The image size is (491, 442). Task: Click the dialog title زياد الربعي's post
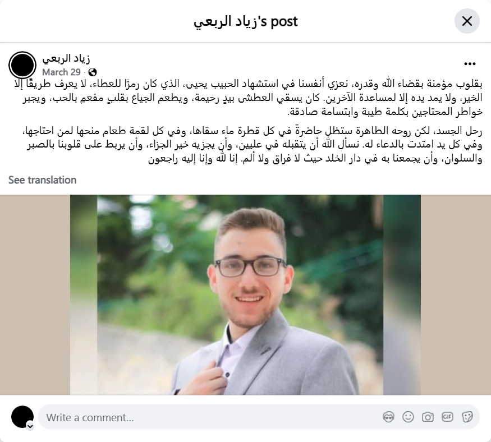(x=245, y=21)
